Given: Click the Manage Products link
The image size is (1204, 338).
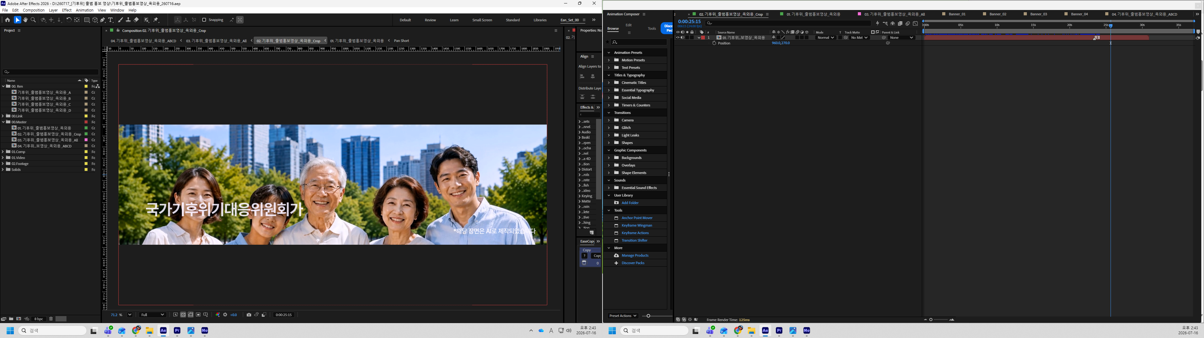Looking at the screenshot, I should click(x=635, y=255).
